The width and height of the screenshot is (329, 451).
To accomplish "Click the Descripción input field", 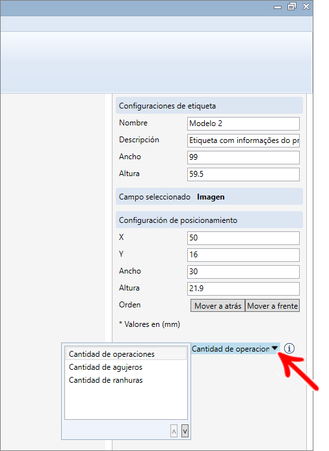I will tap(243, 140).
